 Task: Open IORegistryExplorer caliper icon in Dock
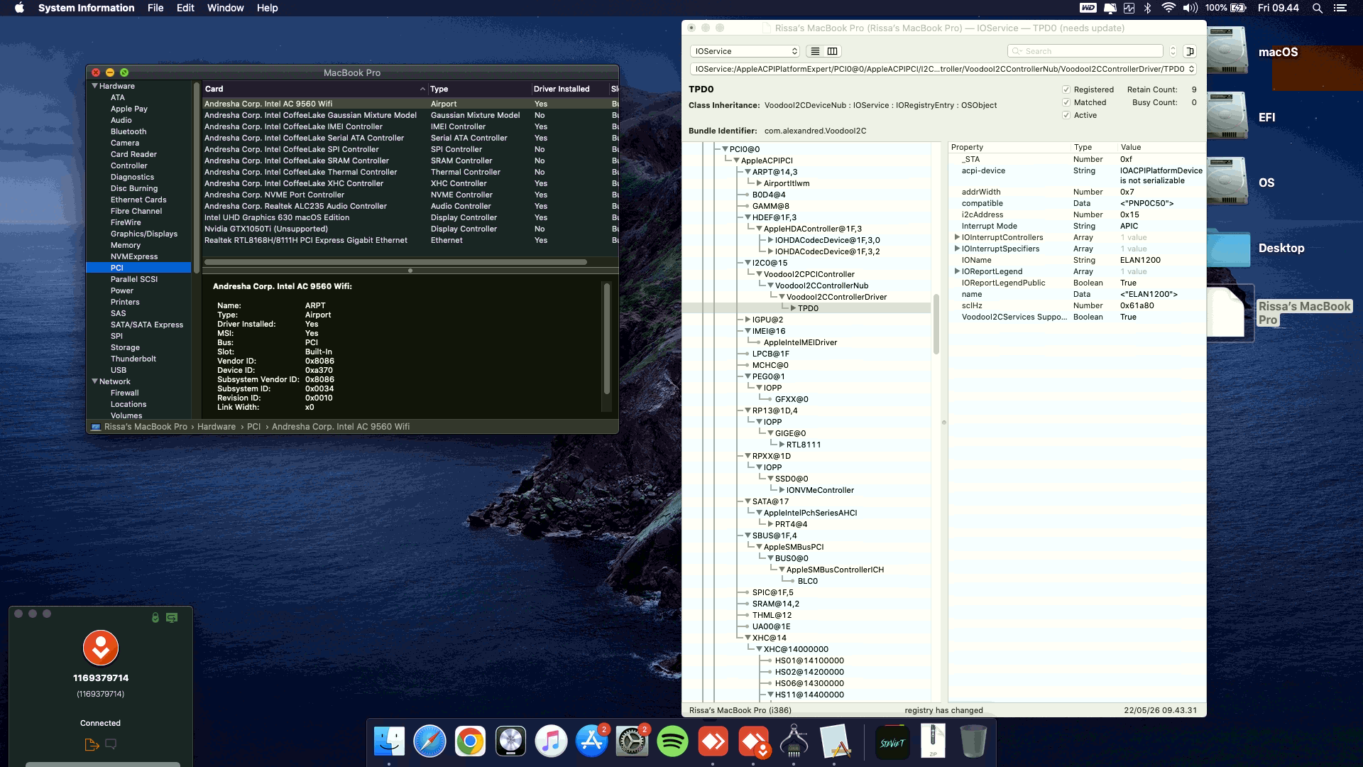point(794,741)
